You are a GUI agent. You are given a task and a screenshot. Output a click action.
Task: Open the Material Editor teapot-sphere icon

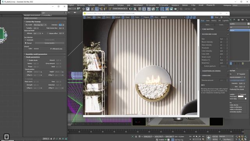point(162,9)
